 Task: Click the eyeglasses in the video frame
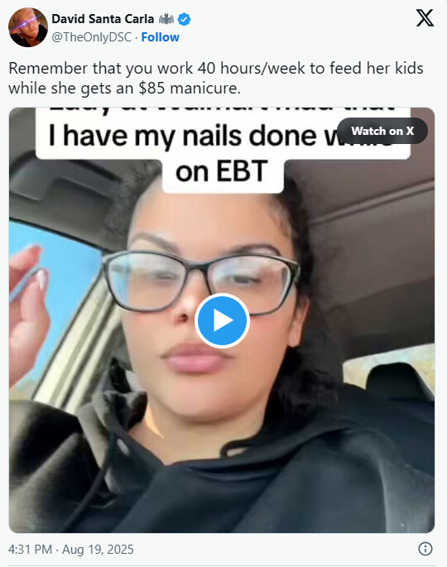[201, 281]
